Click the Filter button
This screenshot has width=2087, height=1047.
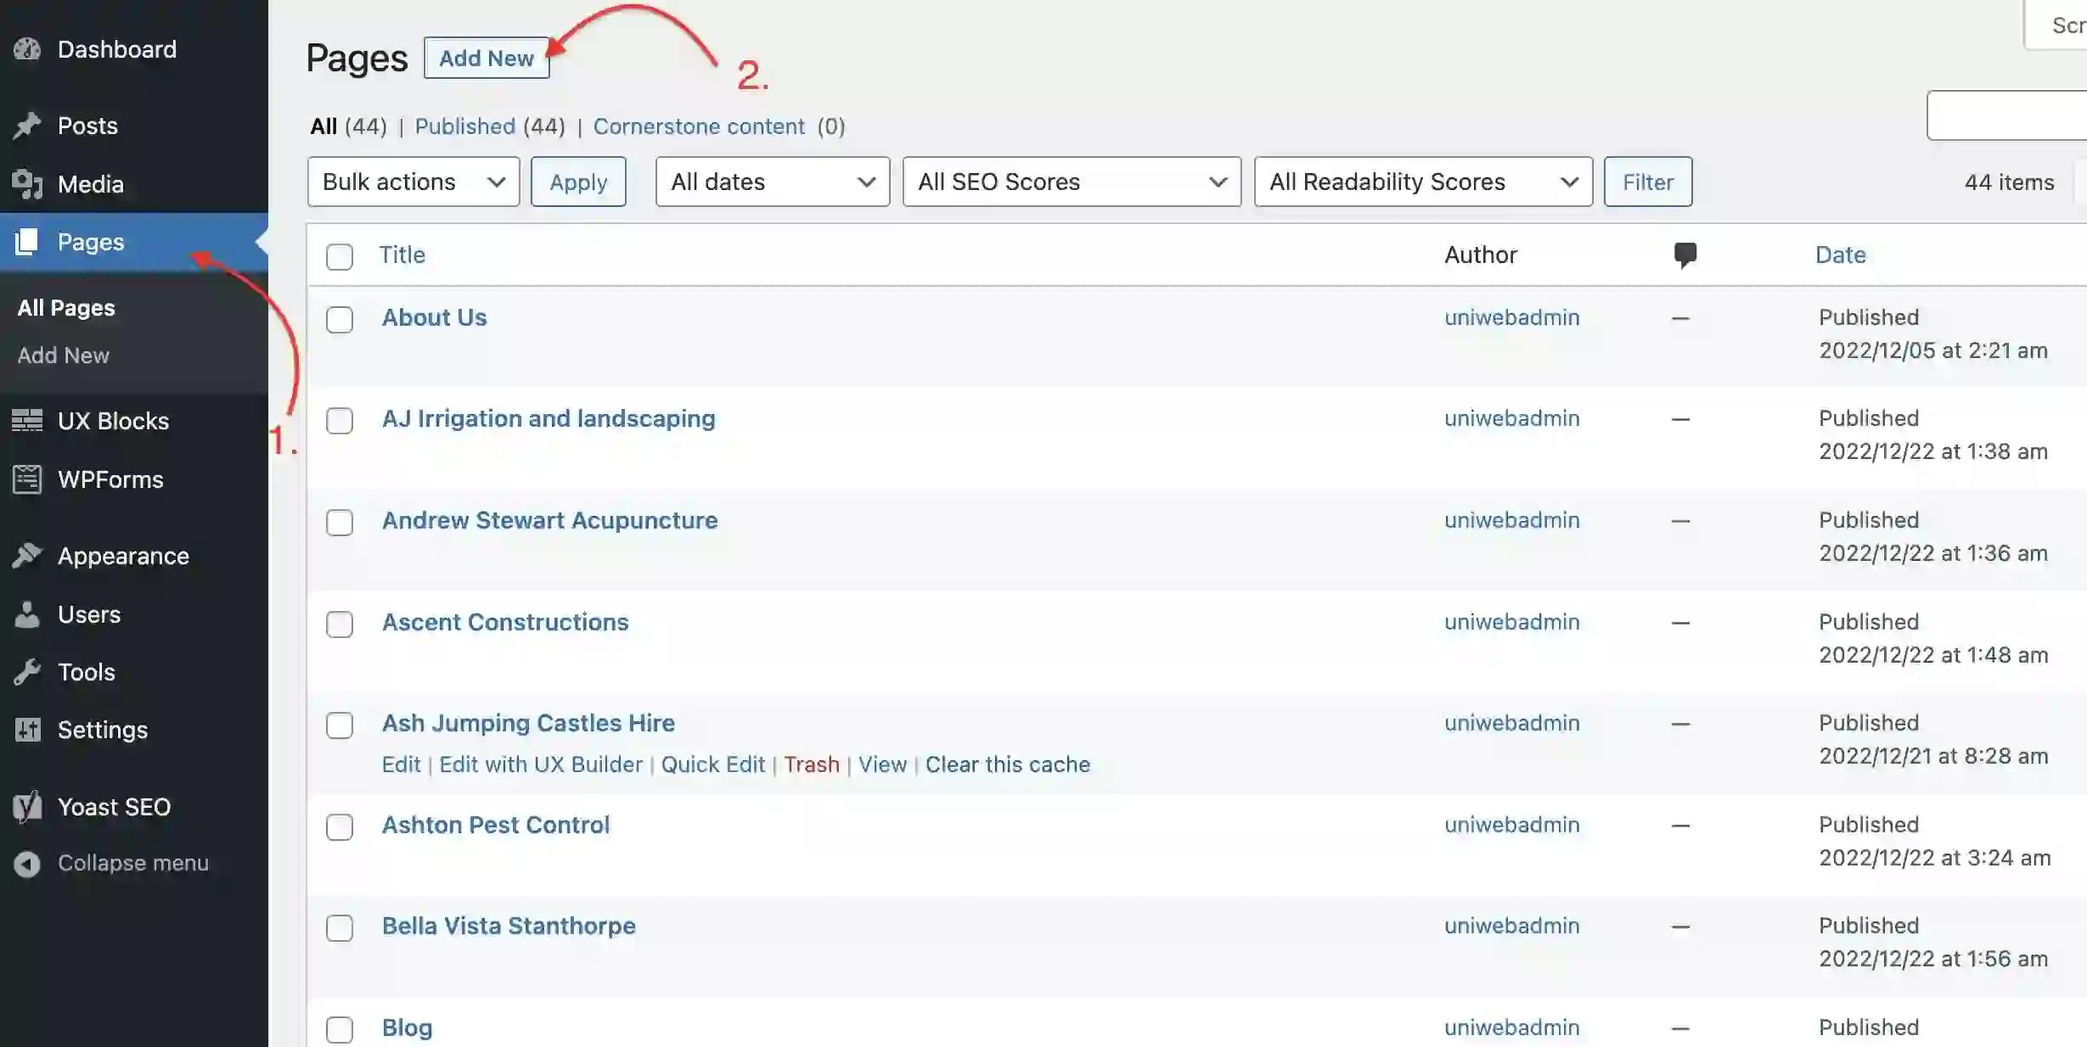pyautogui.click(x=1648, y=182)
